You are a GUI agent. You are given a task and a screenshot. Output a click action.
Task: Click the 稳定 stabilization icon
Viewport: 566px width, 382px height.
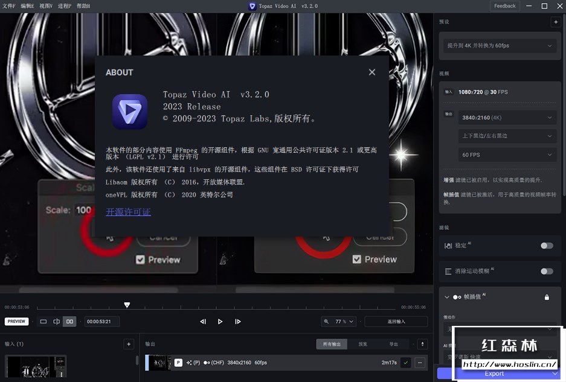448,246
